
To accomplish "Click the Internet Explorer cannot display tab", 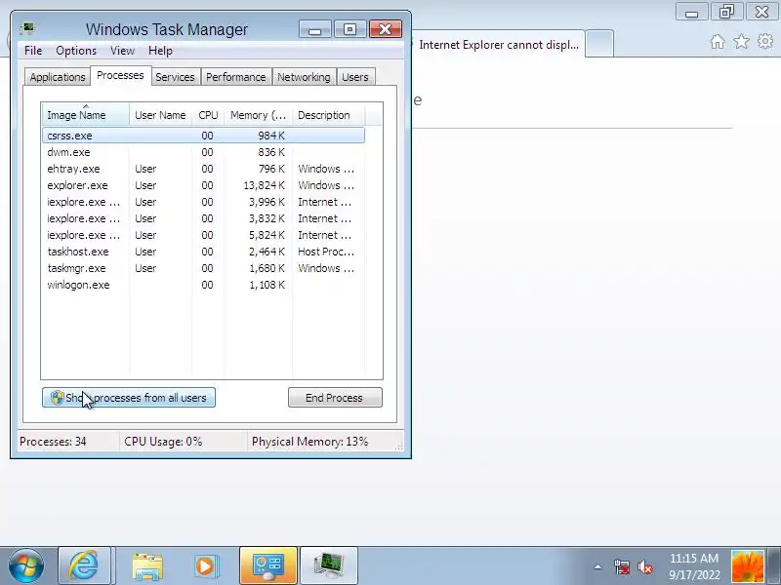I will pos(498,44).
